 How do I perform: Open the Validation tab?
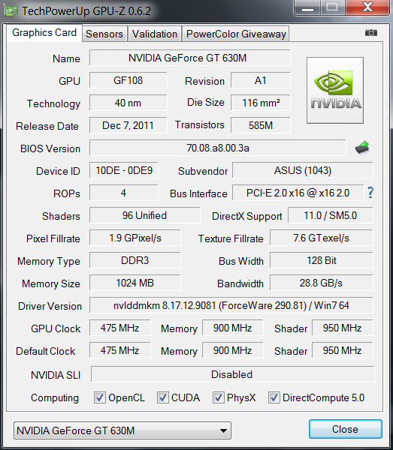[x=155, y=34]
